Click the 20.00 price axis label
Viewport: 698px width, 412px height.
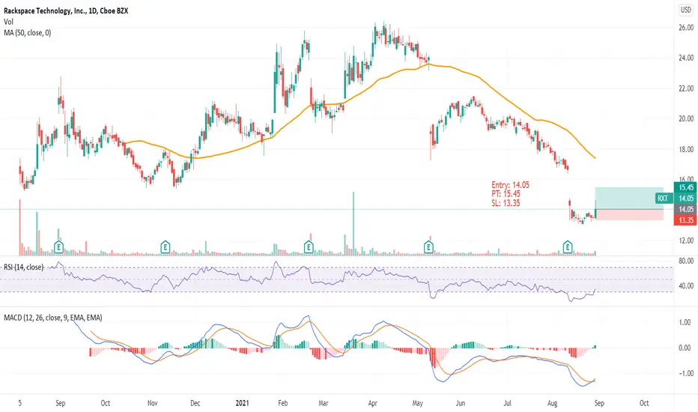point(686,119)
